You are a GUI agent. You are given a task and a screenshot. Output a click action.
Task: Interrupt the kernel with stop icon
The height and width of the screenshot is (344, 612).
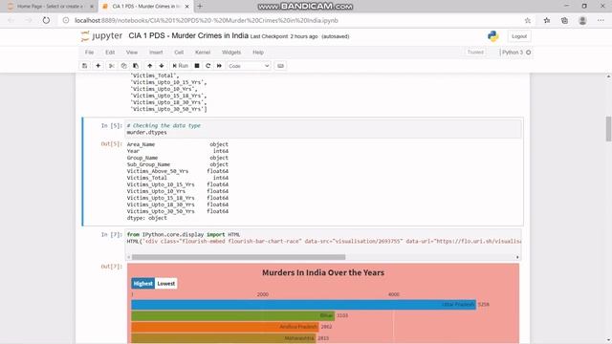click(197, 66)
